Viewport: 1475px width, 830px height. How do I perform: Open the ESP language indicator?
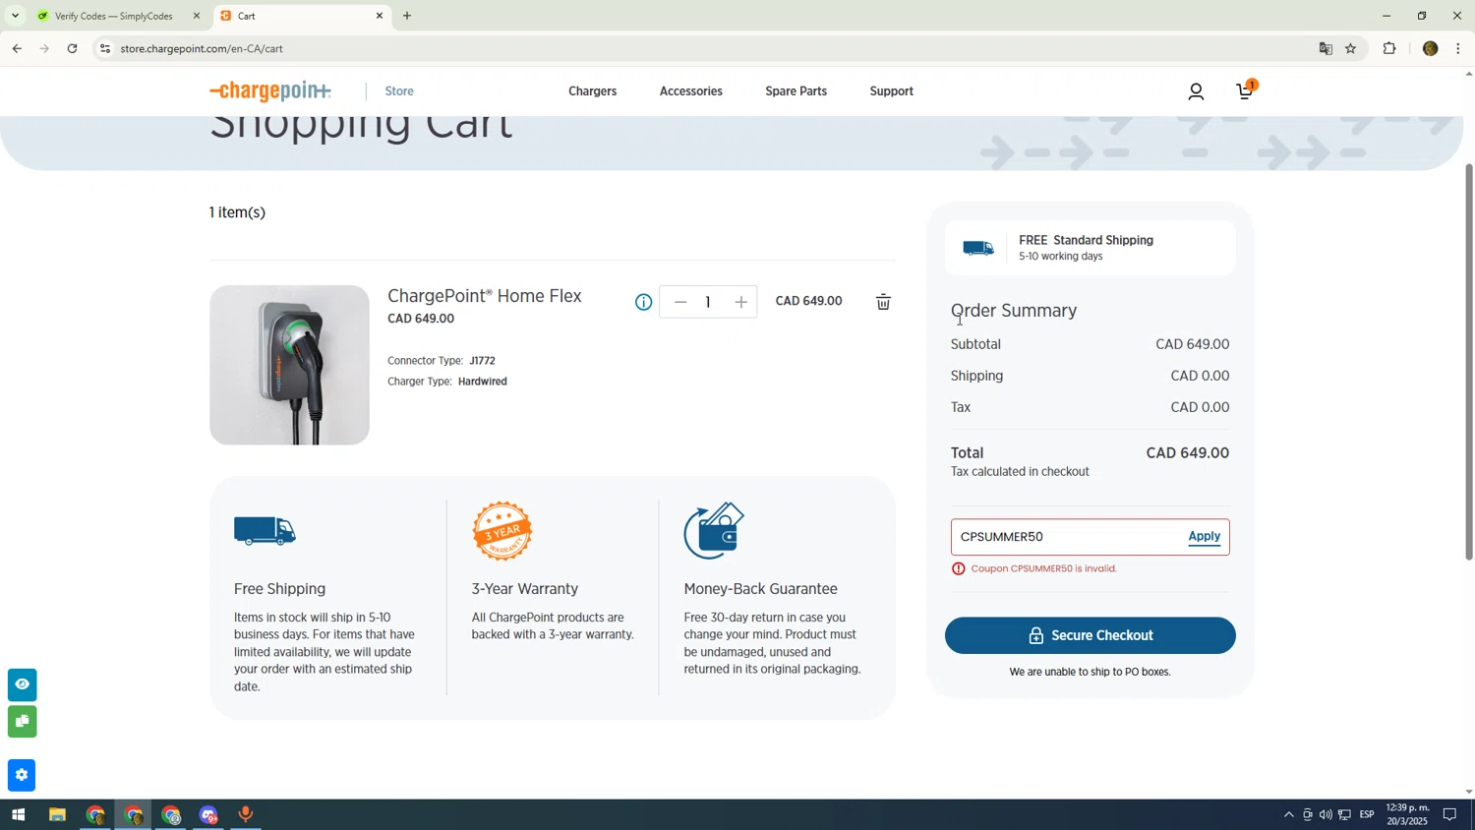click(1367, 815)
